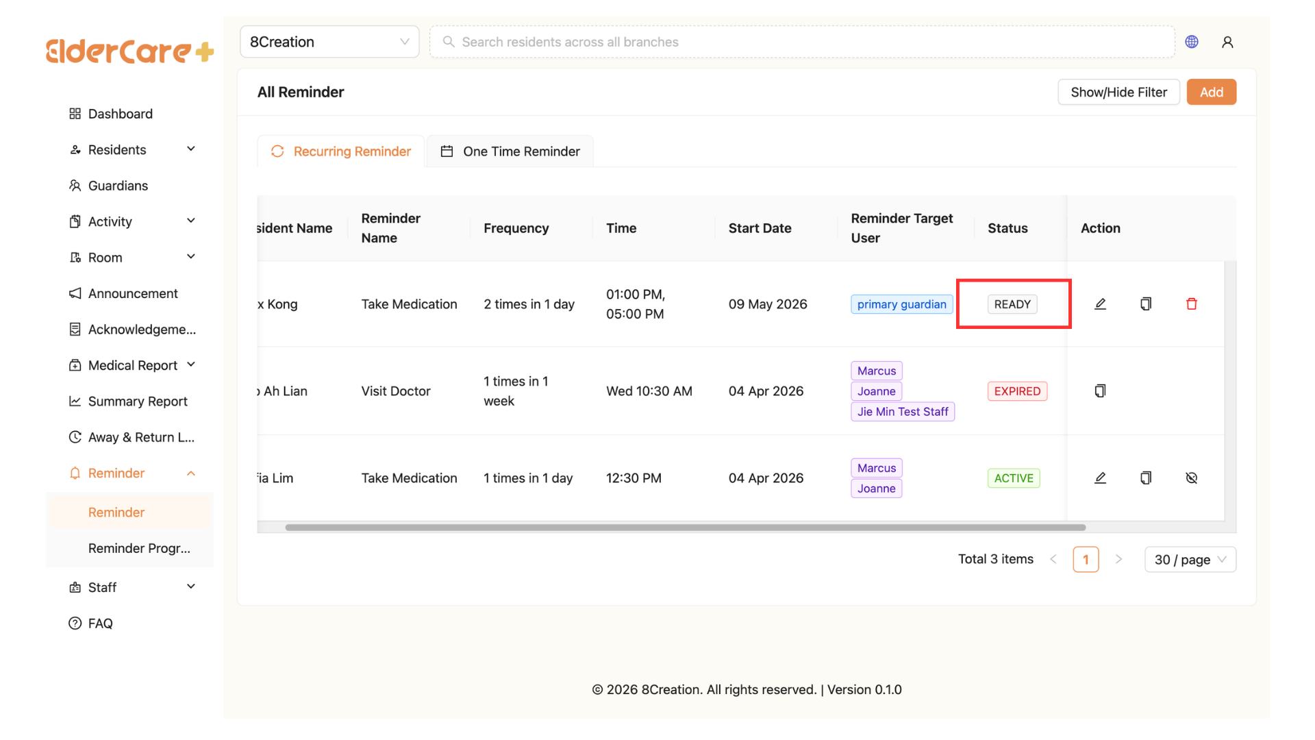Click the 09 May 2026 start date

point(768,304)
